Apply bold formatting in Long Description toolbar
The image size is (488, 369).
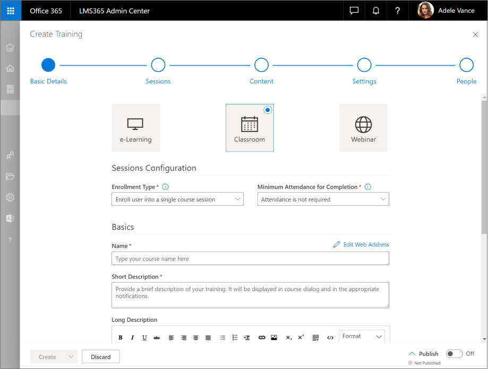(x=121, y=337)
